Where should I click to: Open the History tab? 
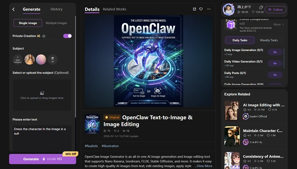(x=57, y=9)
